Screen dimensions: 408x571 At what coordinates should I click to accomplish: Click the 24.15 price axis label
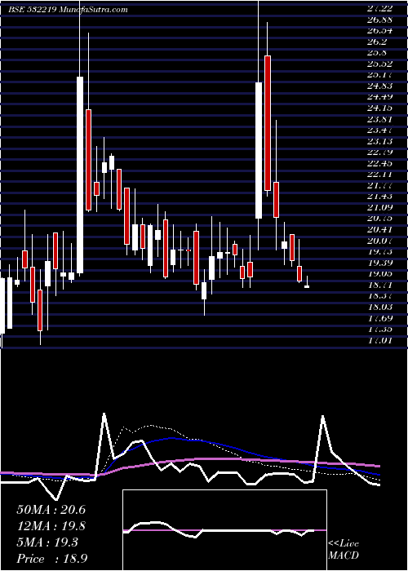tap(379, 108)
